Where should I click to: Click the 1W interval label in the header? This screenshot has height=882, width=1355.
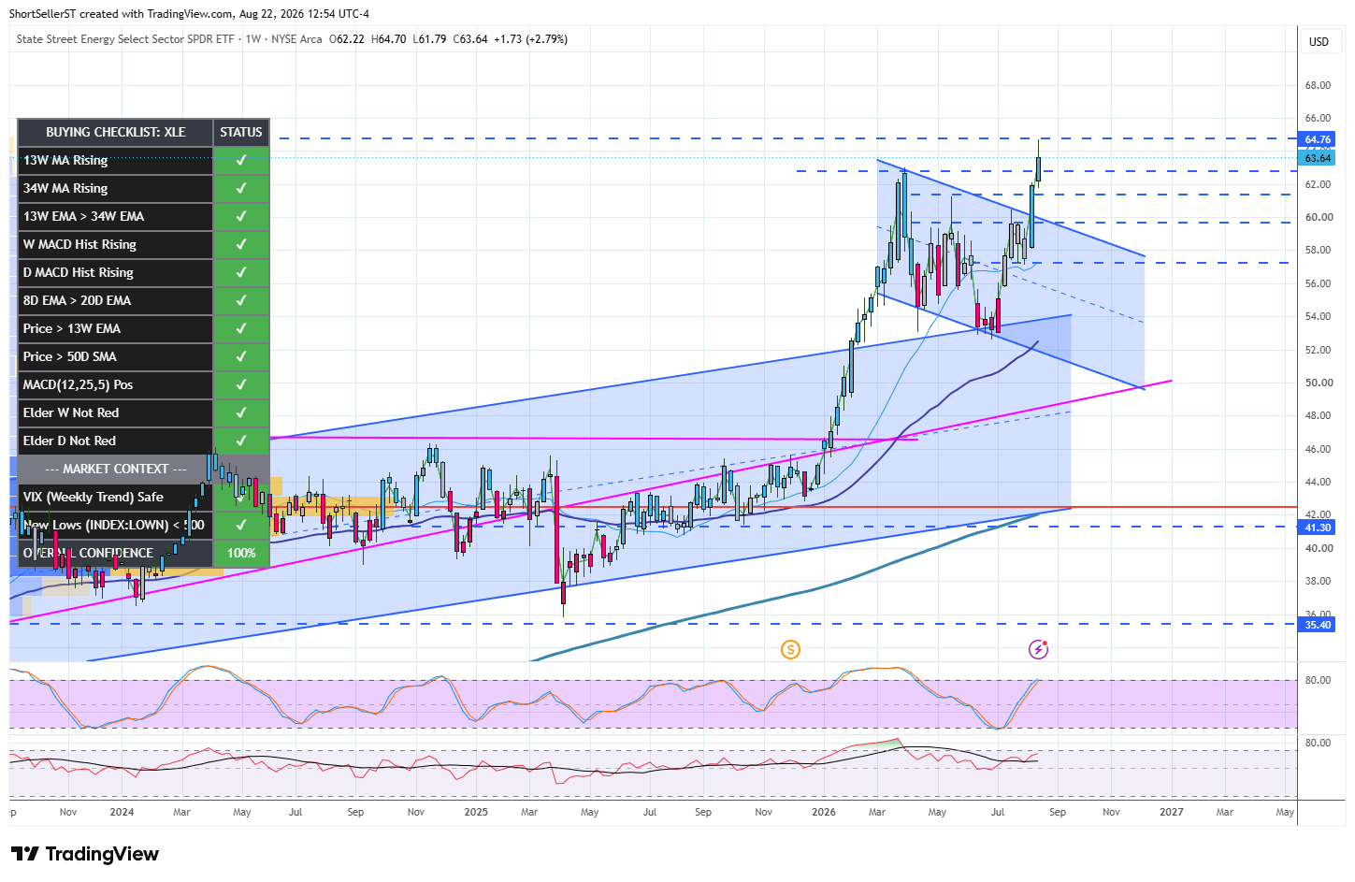(x=253, y=39)
